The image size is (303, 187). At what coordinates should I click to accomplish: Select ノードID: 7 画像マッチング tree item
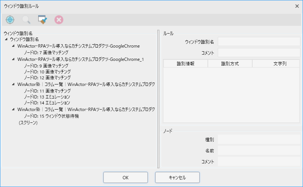pyautogui.click(x=46, y=53)
